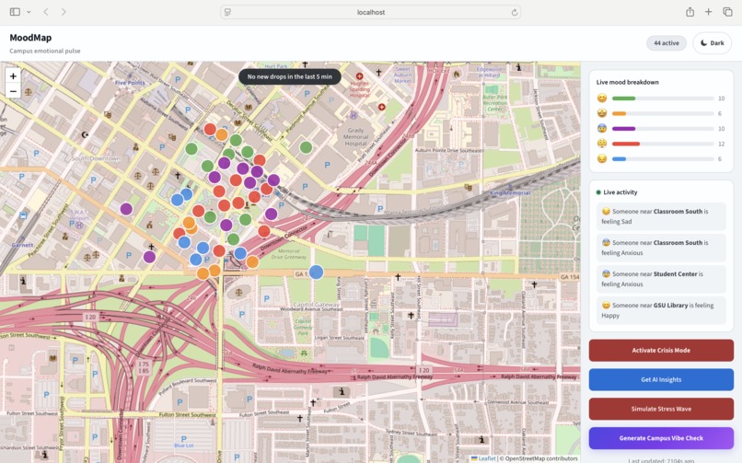Click the blue sad mood bar
This screenshot has width=742, height=463.
click(x=619, y=159)
